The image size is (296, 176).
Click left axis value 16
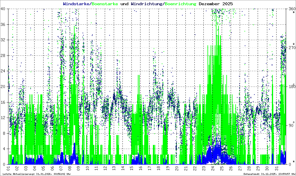tap(3, 102)
